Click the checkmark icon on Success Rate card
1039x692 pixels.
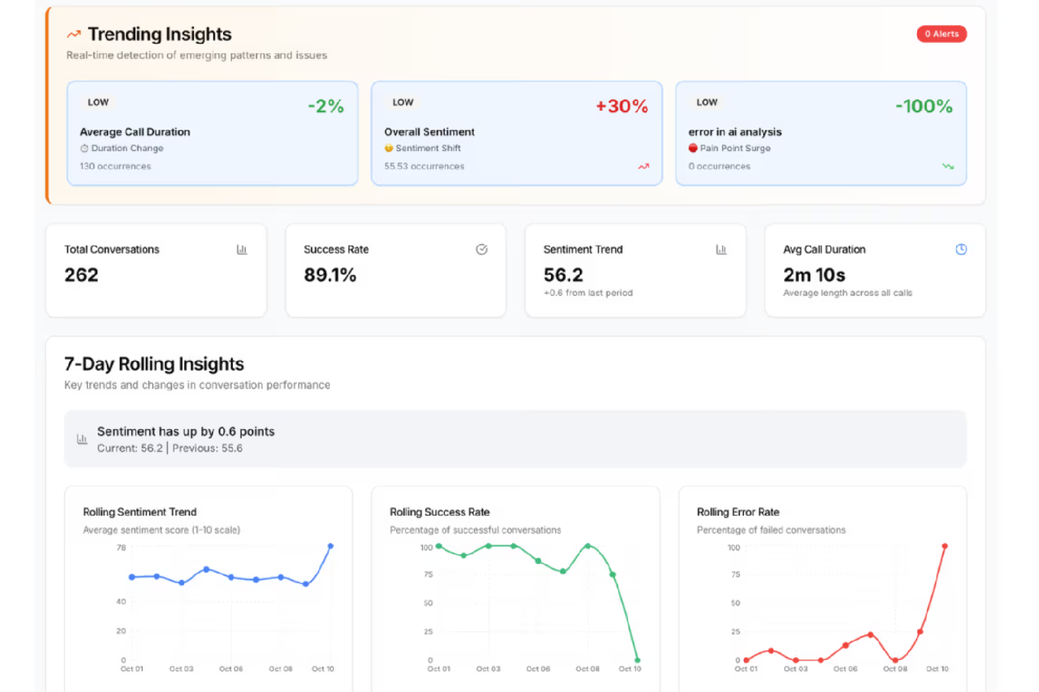[x=481, y=249]
